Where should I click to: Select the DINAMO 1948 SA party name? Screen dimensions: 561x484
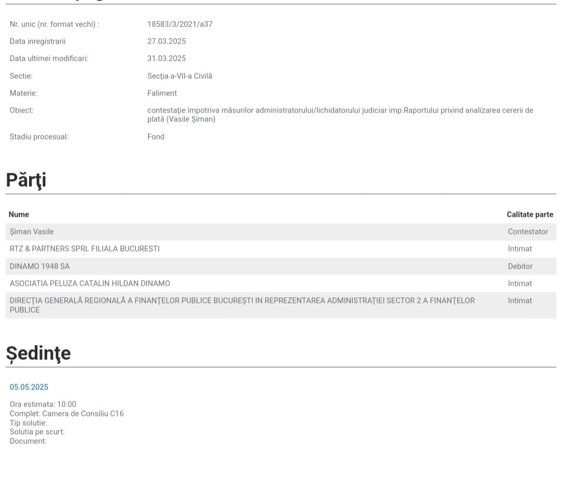tap(39, 266)
